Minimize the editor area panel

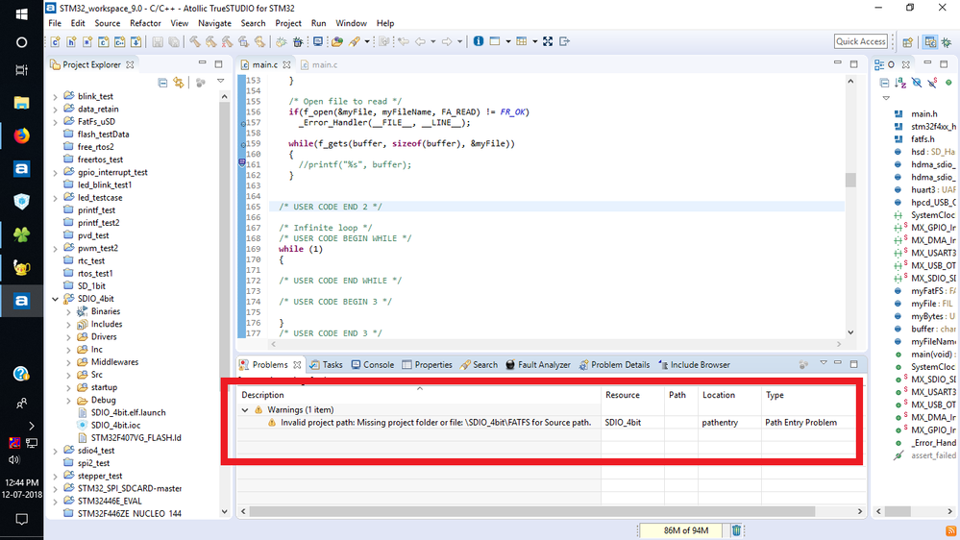(838, 63)
